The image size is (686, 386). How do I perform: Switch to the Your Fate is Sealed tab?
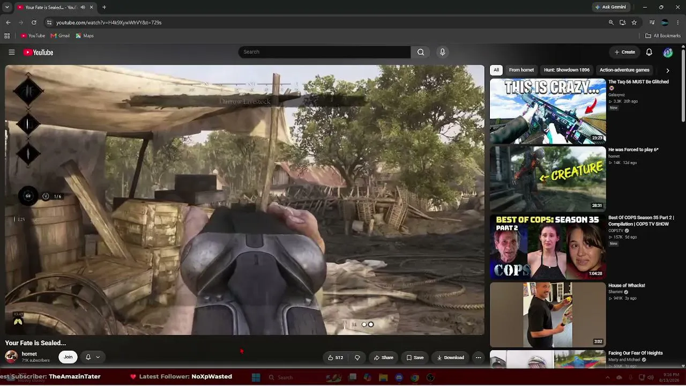click(x=51, y=7)
